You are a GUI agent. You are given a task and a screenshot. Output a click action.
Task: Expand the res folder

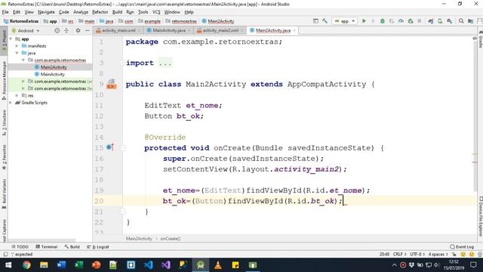coord(17,95)
